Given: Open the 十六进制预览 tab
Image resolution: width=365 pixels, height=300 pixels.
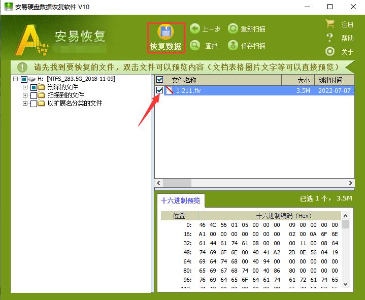Looking at the screenshot, I should (181, 201).
